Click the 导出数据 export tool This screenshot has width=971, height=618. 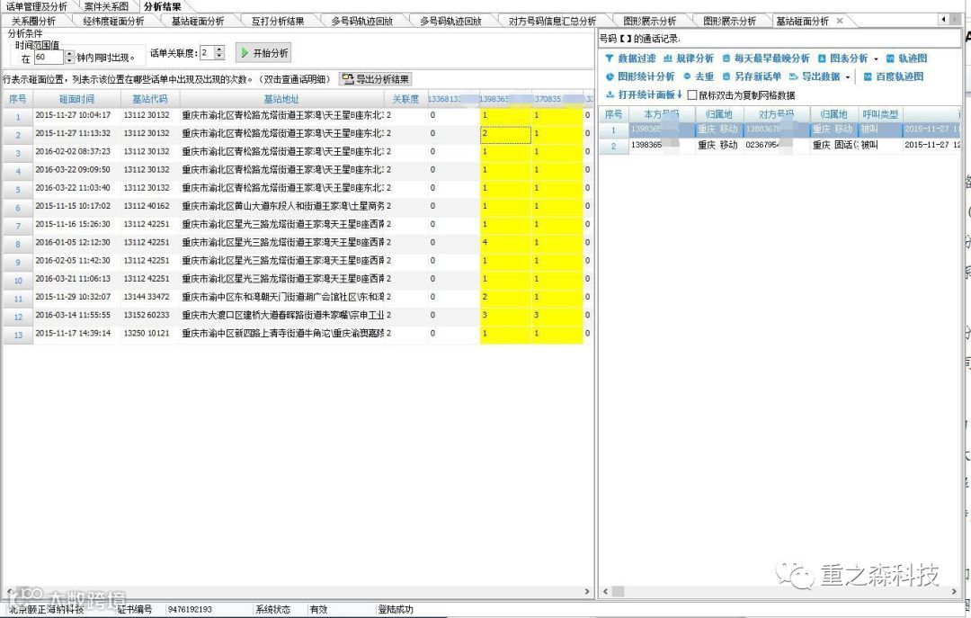click(x=815, y=76)
